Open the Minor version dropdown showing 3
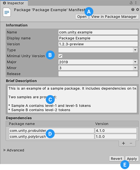 click(98, 68)
